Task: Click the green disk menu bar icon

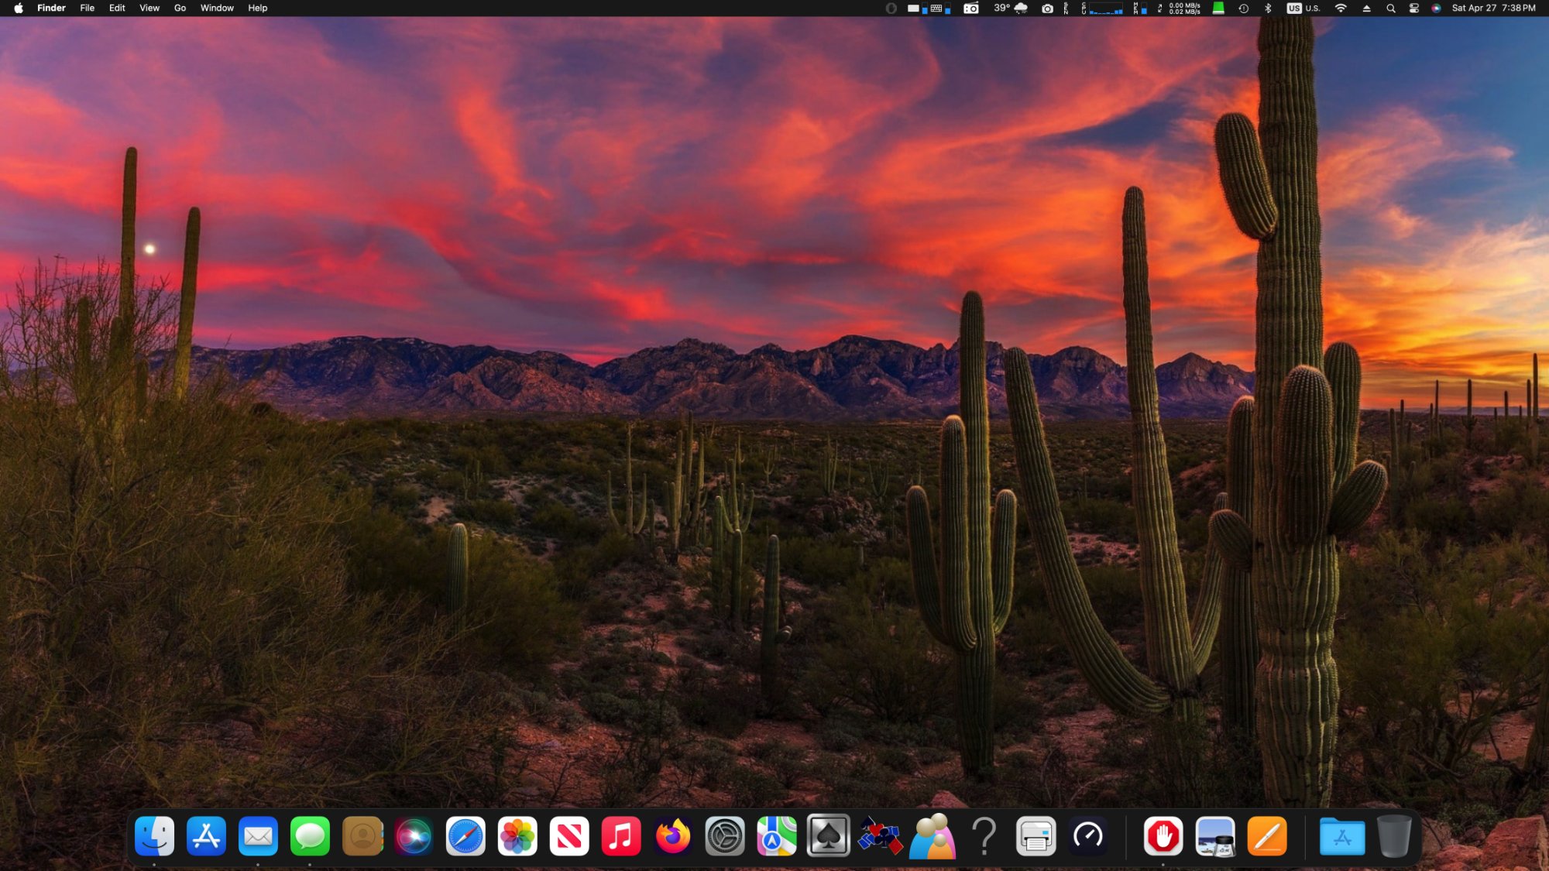Action: pyautogui.click(x=1218, y=8)
